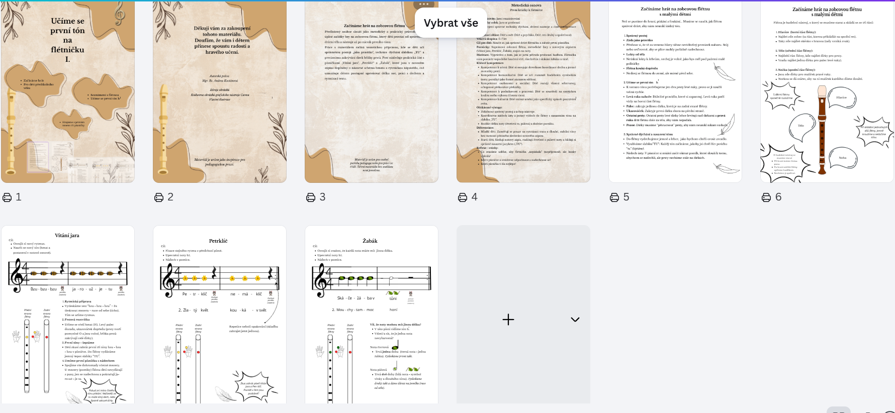
Task: Expand the add-page options chevron
Action: tap(575, 320)
